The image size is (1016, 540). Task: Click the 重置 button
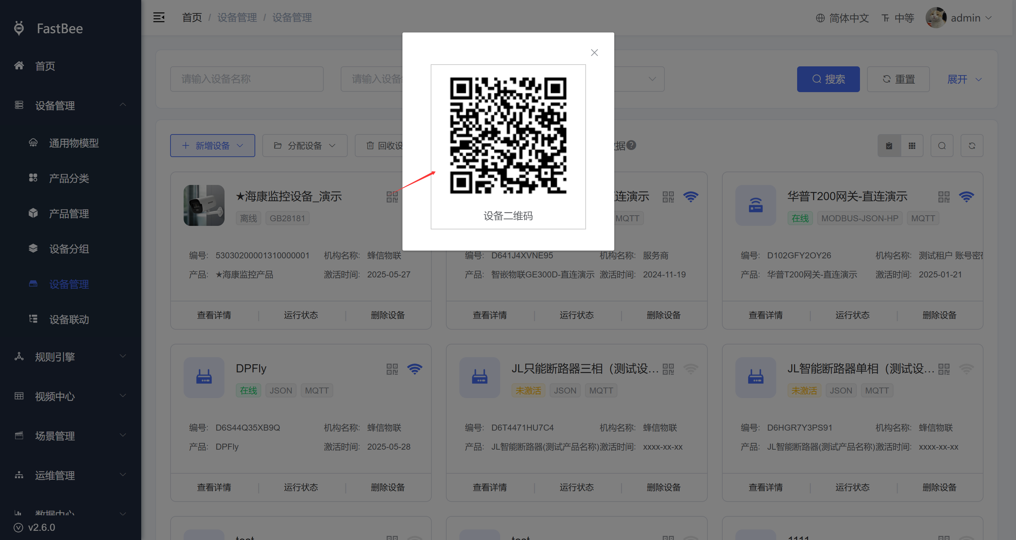click(x=898, y=79)
